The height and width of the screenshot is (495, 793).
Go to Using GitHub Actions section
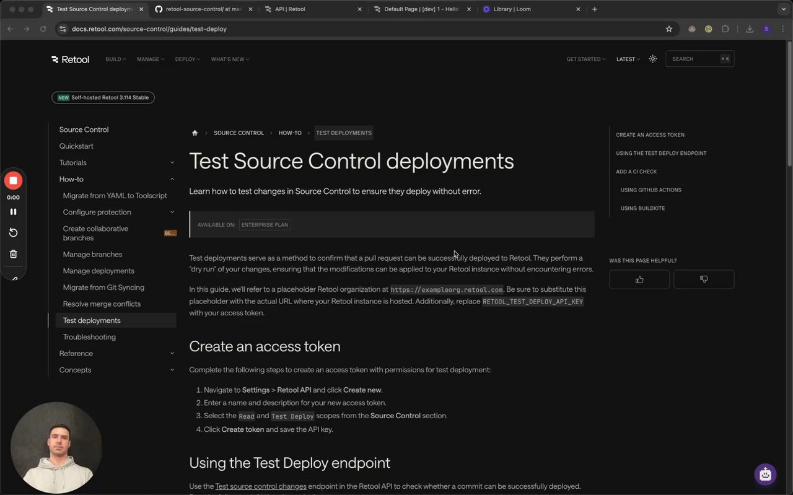(651, 190)
